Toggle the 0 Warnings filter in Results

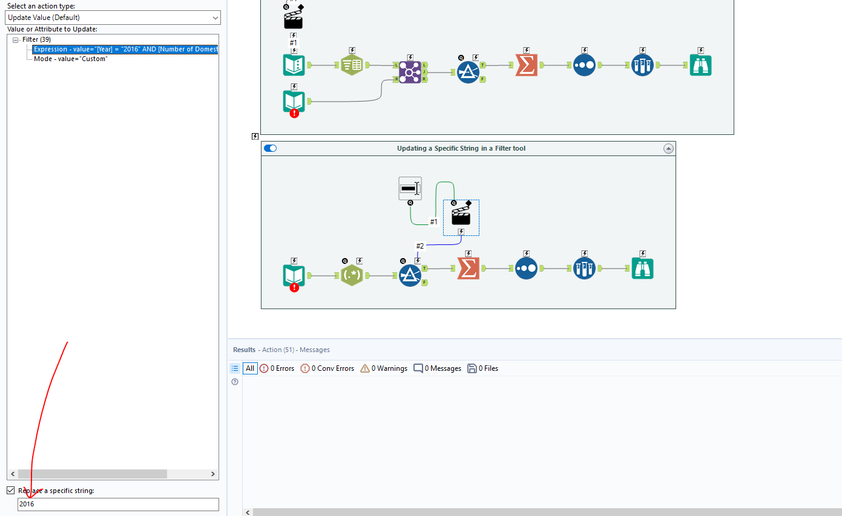click(383, 368)
